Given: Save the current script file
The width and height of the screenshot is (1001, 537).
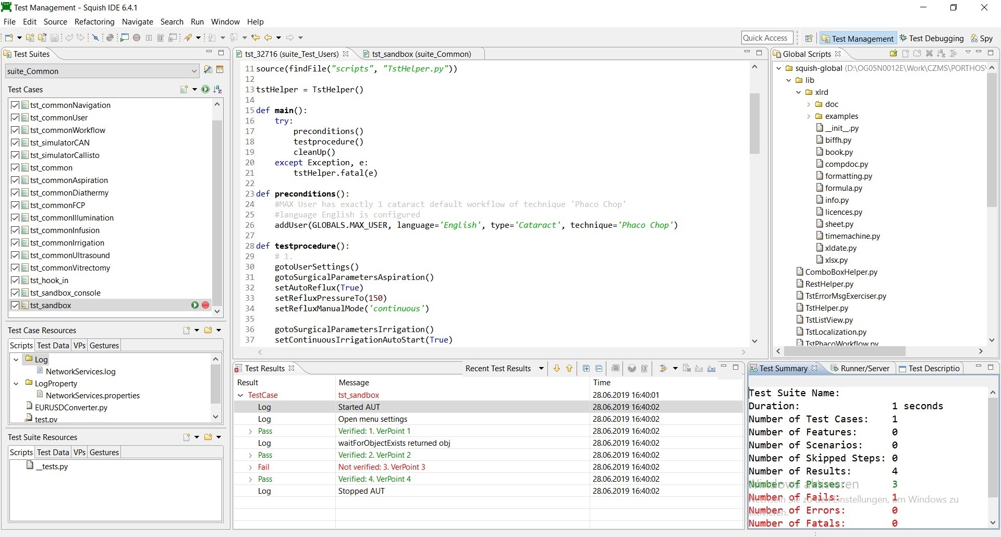Looking at the screenshot, I should click(54, 37).
